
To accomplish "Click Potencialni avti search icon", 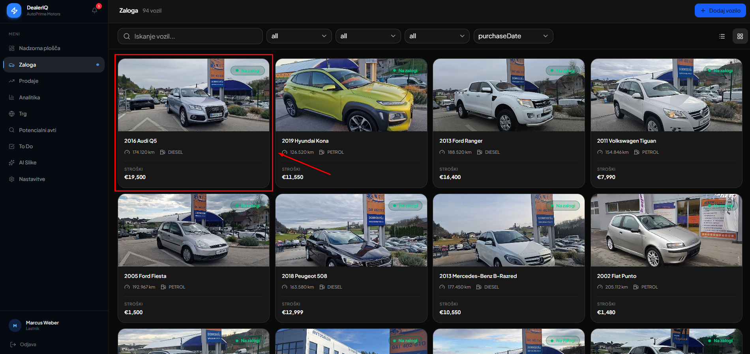I will click(11, 130).
